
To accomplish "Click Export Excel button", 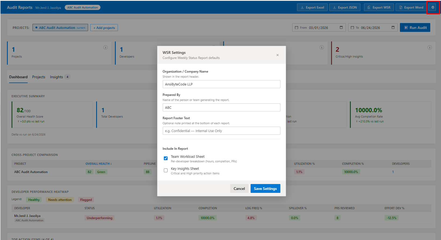I will coord(312,7).
